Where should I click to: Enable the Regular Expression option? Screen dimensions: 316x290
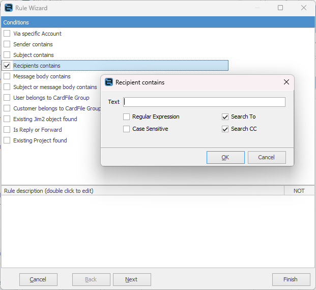coord(126,117)
